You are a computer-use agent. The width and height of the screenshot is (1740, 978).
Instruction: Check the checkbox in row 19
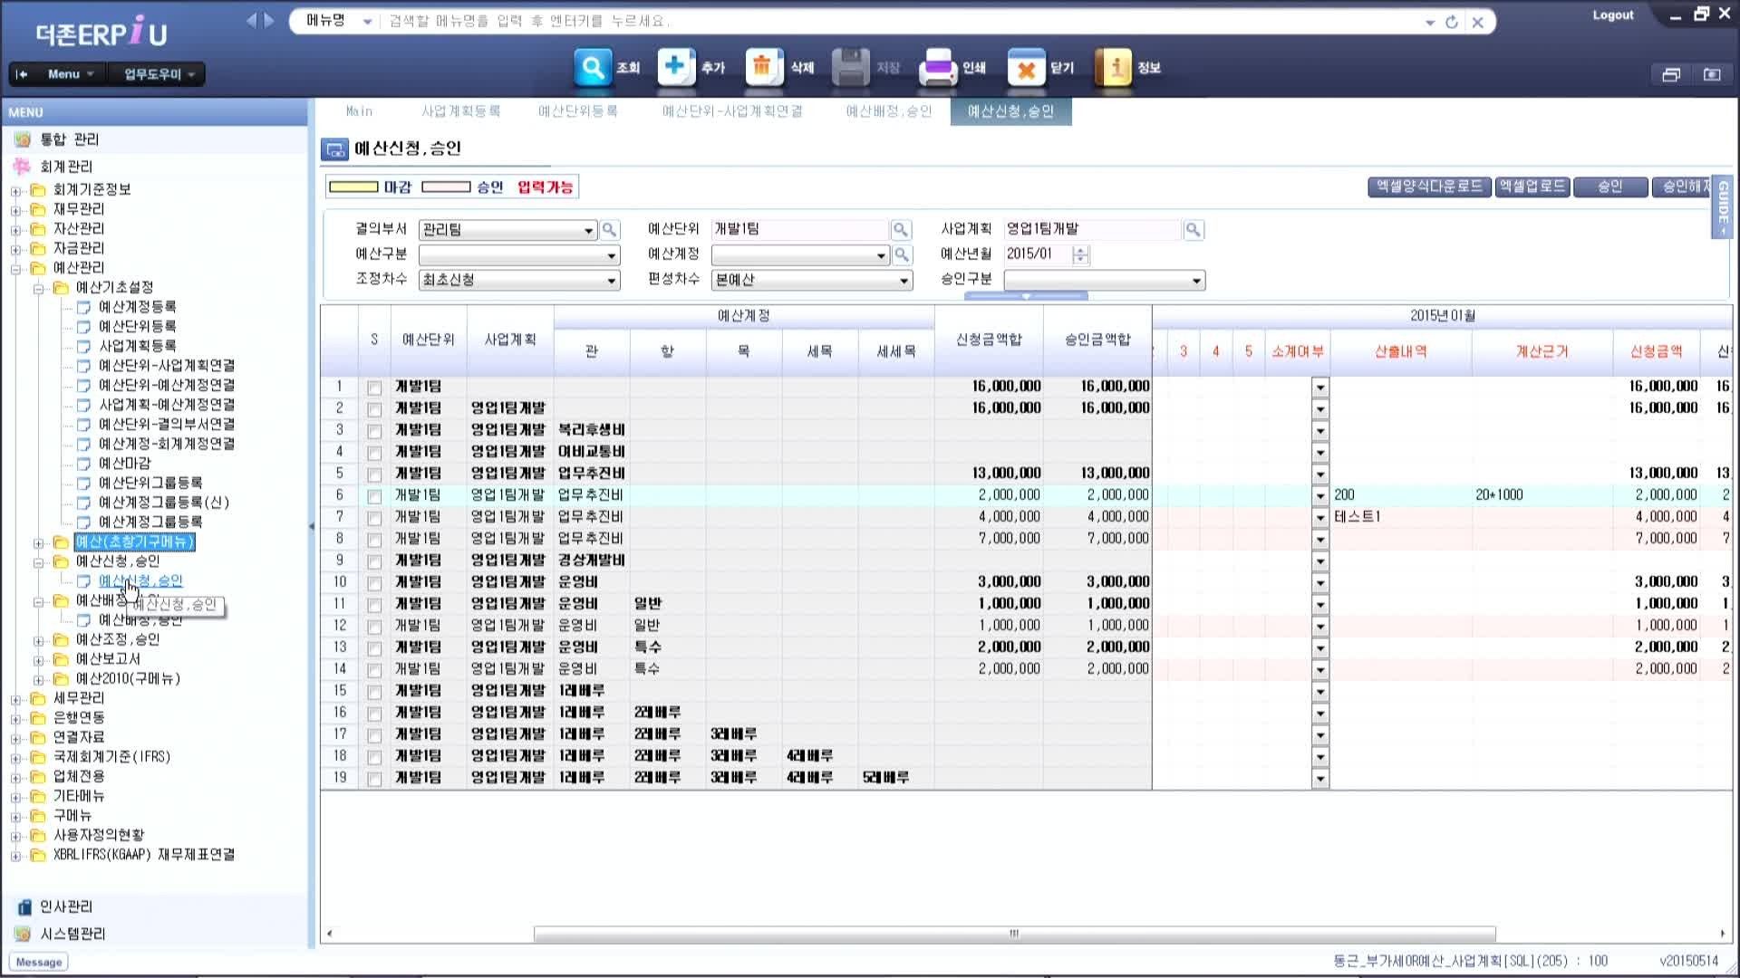pyautogui.click(x=374, y=779)
